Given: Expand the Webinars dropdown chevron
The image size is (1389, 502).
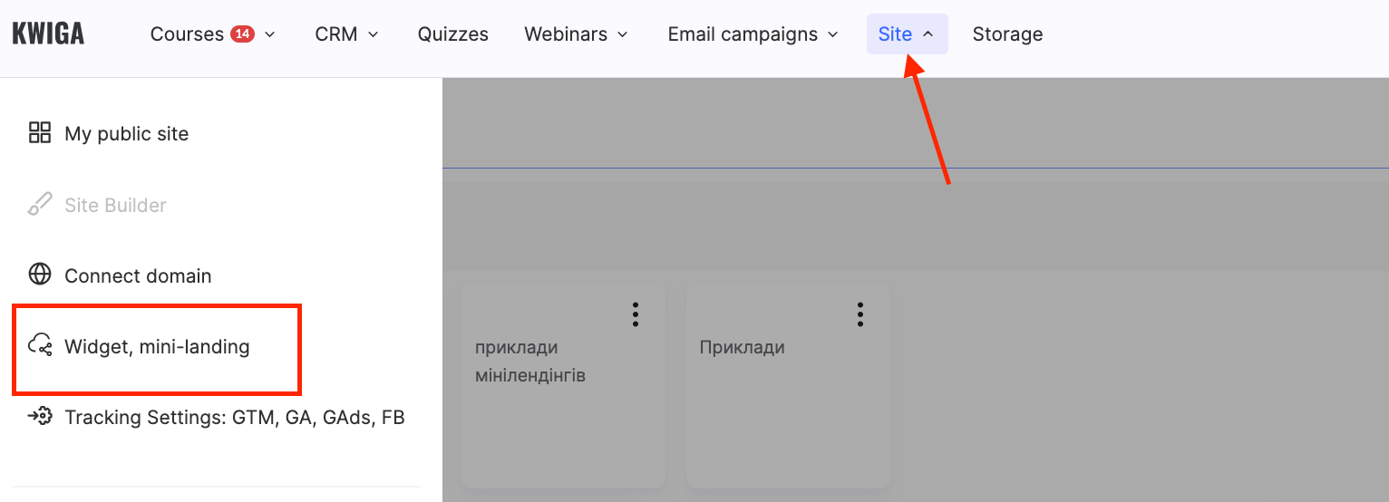Looking at the screenshot, I should pos(623,34).
